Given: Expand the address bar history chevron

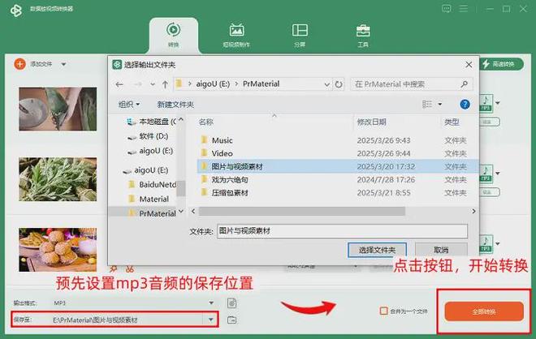Looking at the screenshot, I should pyautogui.click(x=326, y=84).
